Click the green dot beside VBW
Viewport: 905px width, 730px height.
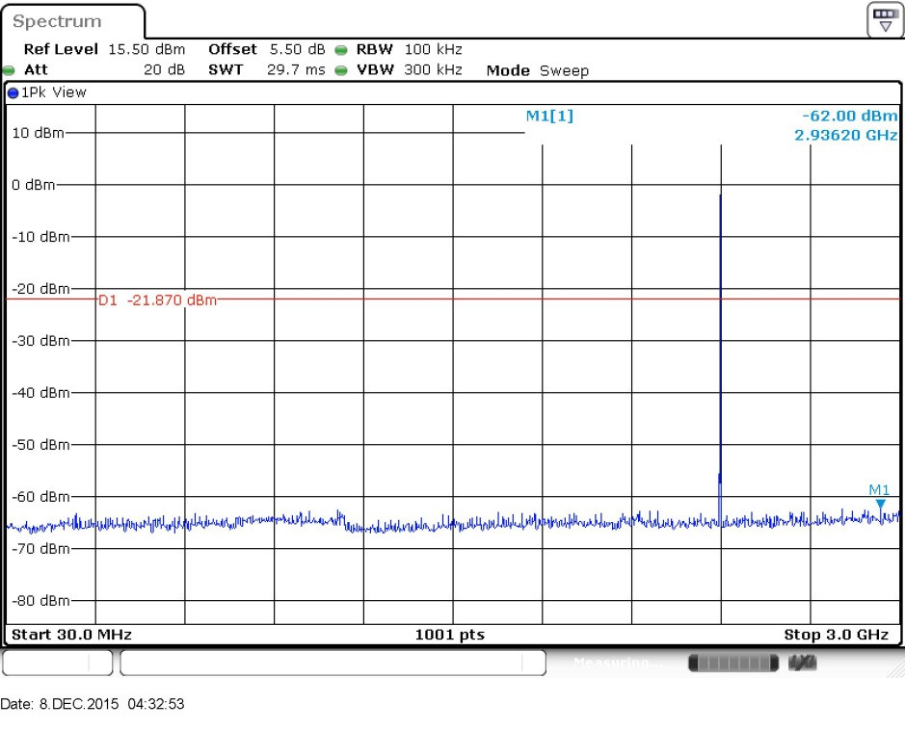pyautogui.click(x=341, y=70)
